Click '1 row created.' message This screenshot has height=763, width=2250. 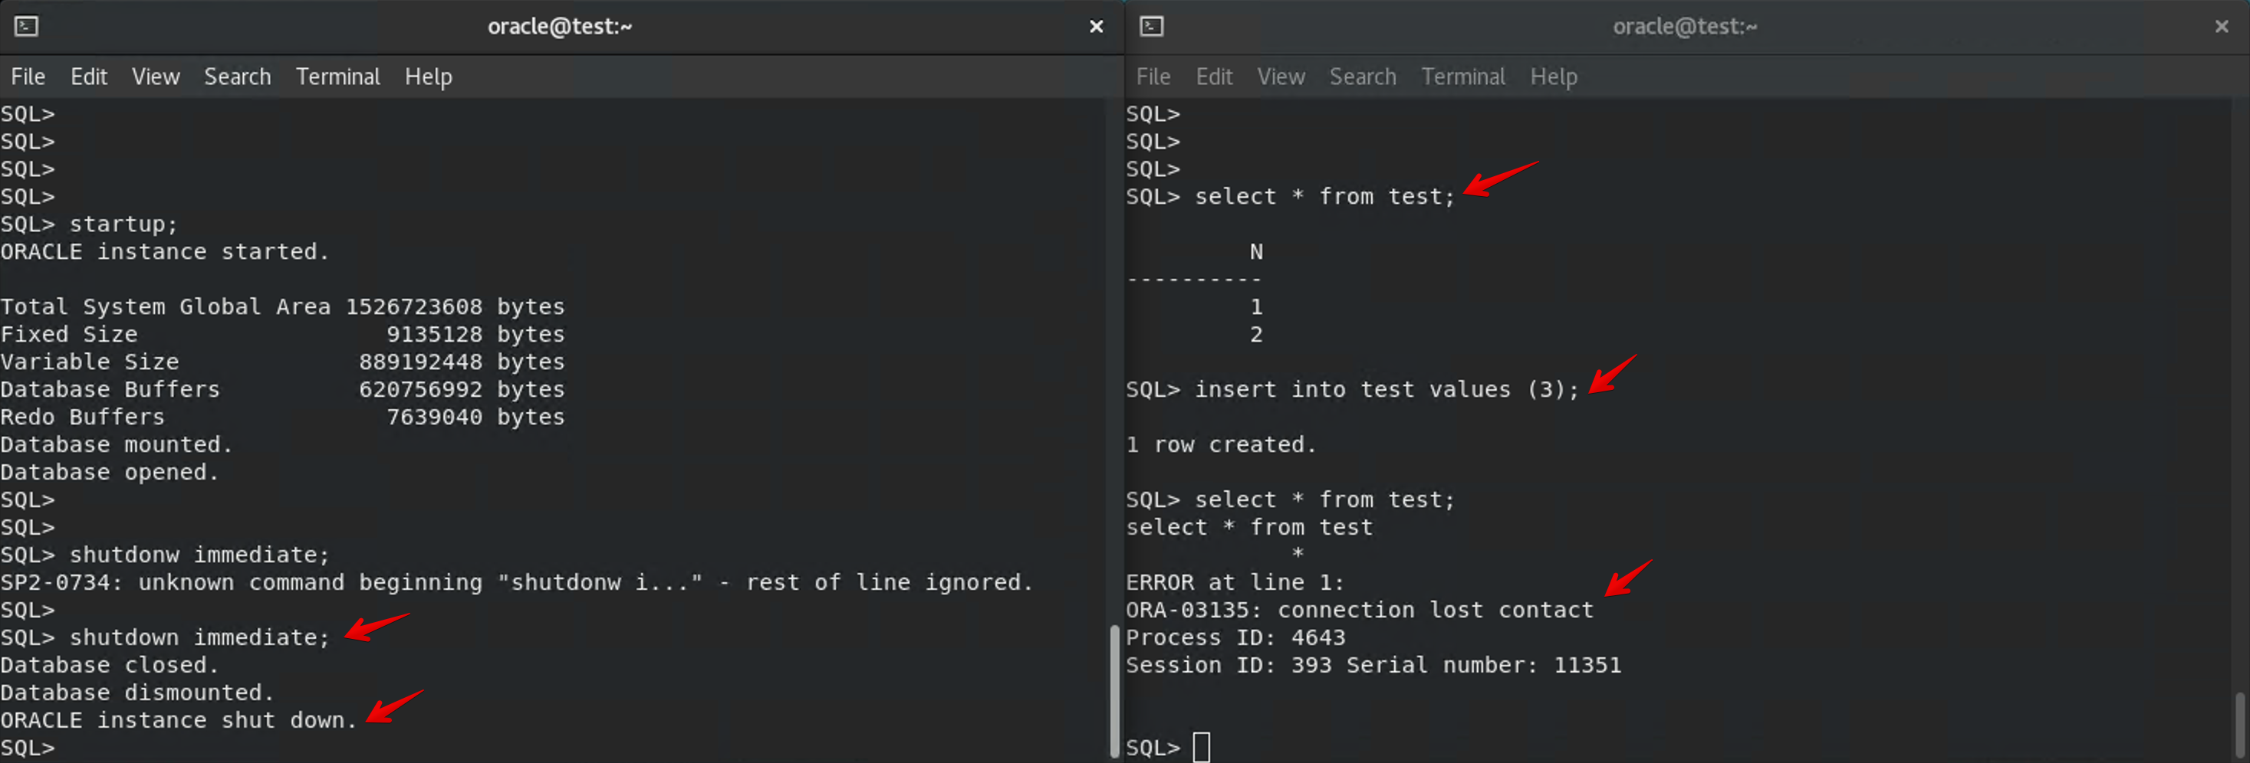(1221, 444)
